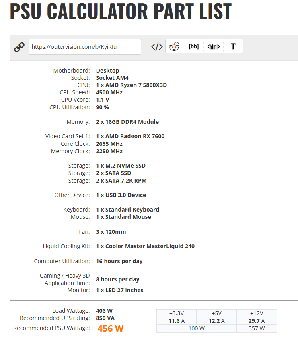
Task: Click the 'Video Card Set 1:' label
Action: coord(68,136)
